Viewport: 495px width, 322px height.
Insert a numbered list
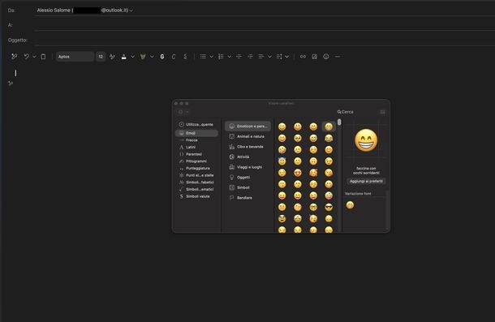tap(221, 57)
